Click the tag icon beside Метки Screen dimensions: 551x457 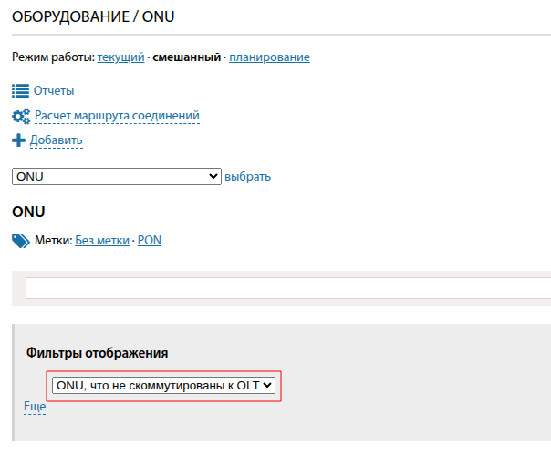(21, 241)
